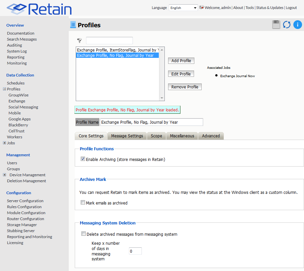Click the About link
The image size is (304, 271).
(238, 8)
